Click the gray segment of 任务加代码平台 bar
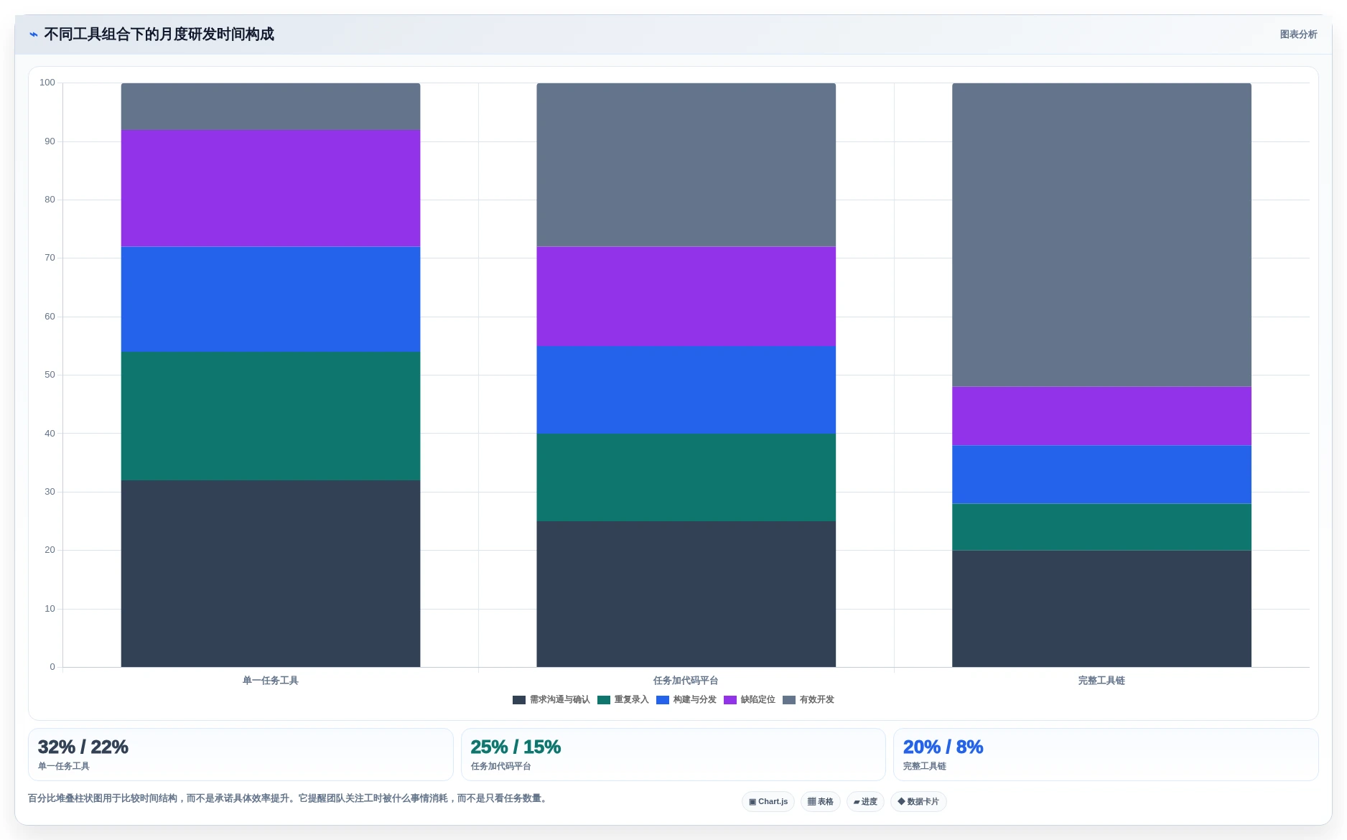Image resolution: width=1347 pixels, height=840 pixels. [686, 165]
